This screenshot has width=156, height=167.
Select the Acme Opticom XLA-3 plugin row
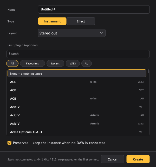pyautogui.click(x=77, y=132)
